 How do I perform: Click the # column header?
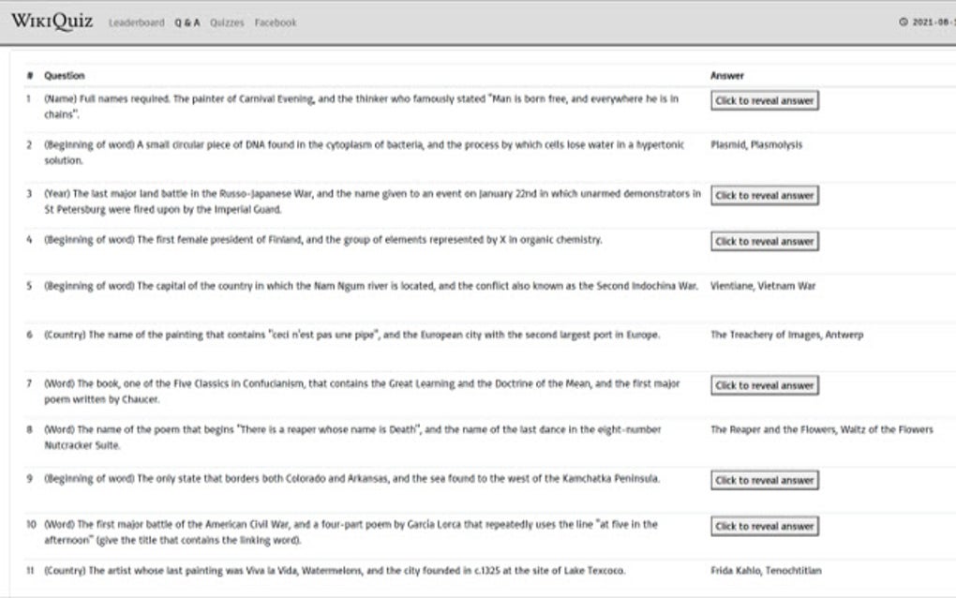tap(30, 76)
